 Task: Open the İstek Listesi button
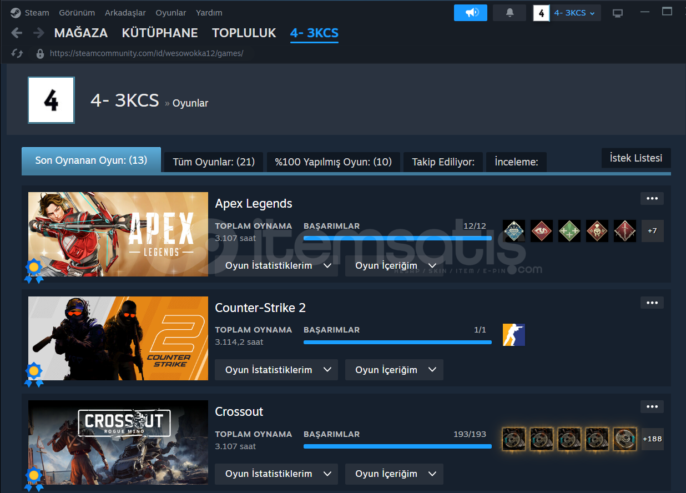pyautogui.click(x=636, y=158)
